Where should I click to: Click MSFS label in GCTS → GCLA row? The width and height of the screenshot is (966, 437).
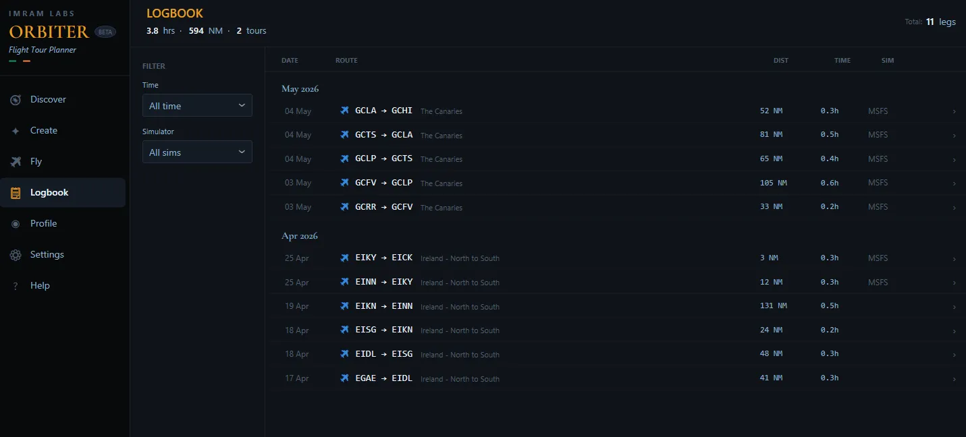pyautogui.click(x=878, y=135)
